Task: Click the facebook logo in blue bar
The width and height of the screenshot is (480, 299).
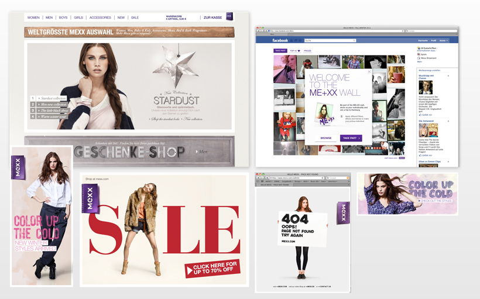Action: [280, 40]
